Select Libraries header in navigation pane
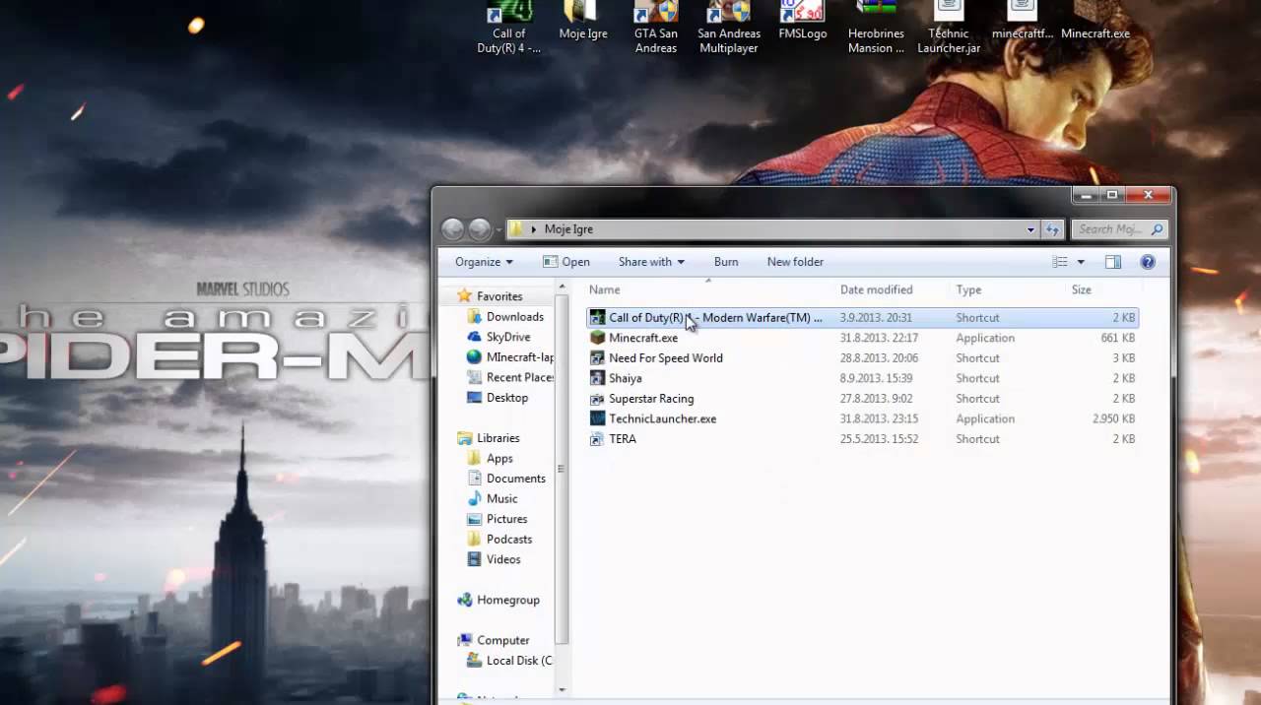1261x705 pixels. tap(488, 438)
